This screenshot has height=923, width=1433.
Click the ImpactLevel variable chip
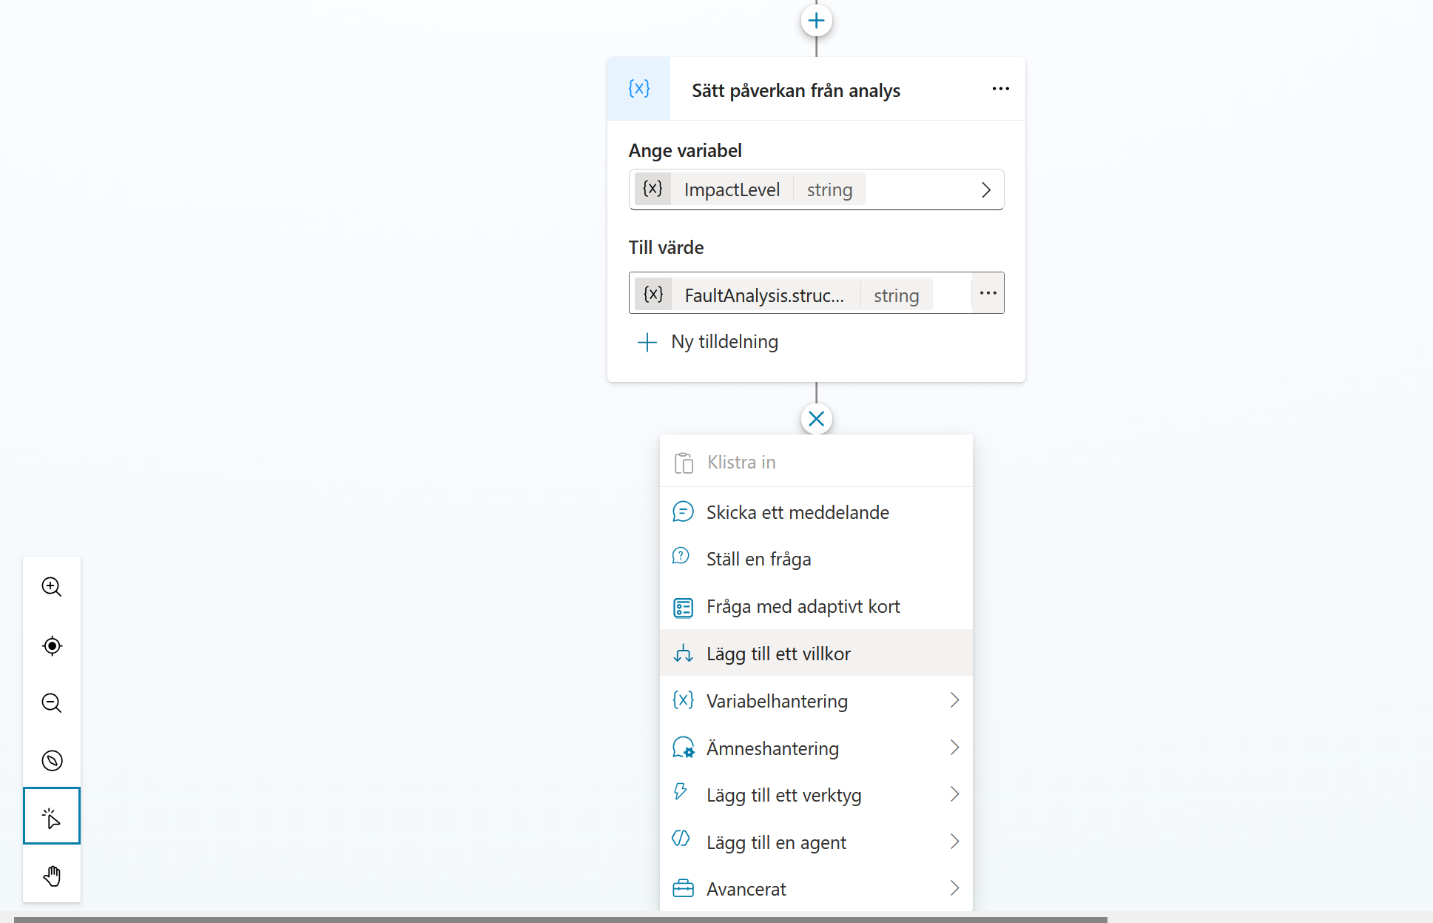tap(750, 189)
